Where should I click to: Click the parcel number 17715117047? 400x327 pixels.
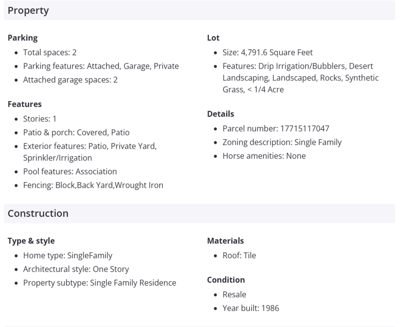point(276,128)
